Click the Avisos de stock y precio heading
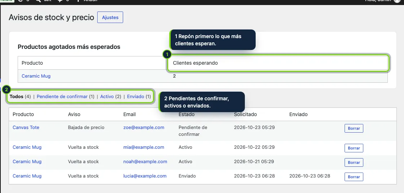404x193 pixels. [51, 18]
